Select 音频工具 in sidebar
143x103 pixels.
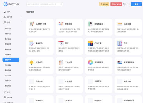point(8,34)
